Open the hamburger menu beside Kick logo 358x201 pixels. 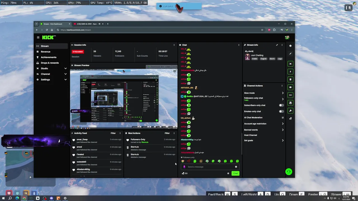pos(38,37)
